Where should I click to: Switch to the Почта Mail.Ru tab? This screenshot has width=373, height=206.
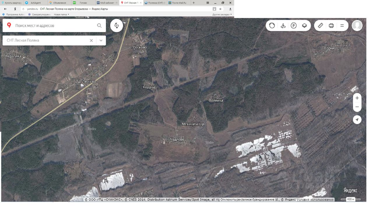click(x=179, y=3)
